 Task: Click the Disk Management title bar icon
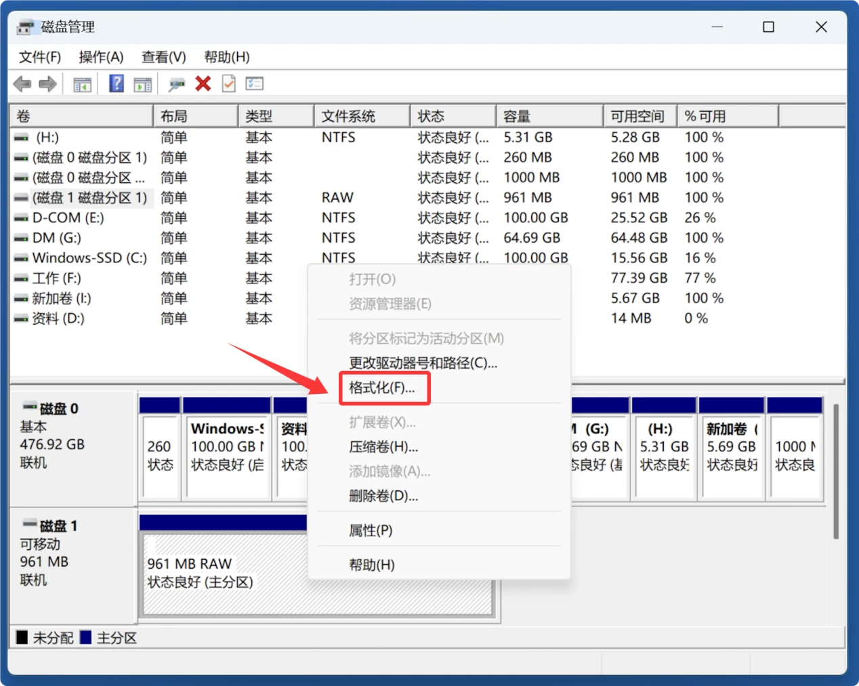pyautogui.click(x=25, y=27)
